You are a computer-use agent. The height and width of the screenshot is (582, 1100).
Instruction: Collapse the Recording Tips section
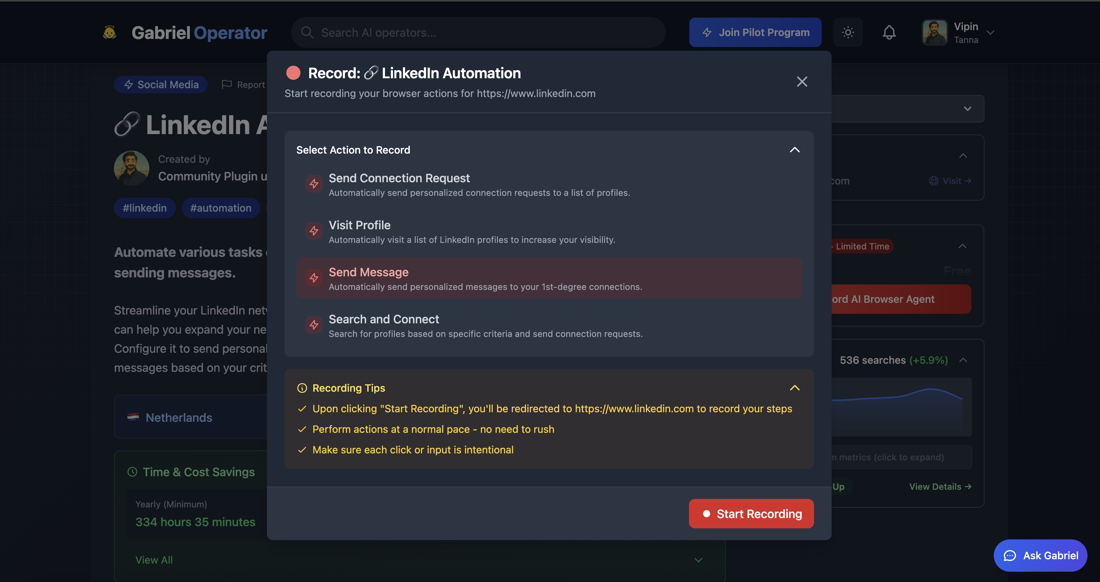coord(794,388)
